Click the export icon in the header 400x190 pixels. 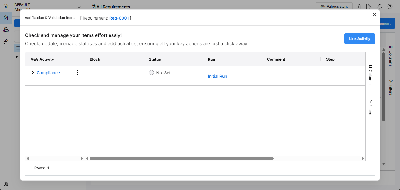click(368, 7)
